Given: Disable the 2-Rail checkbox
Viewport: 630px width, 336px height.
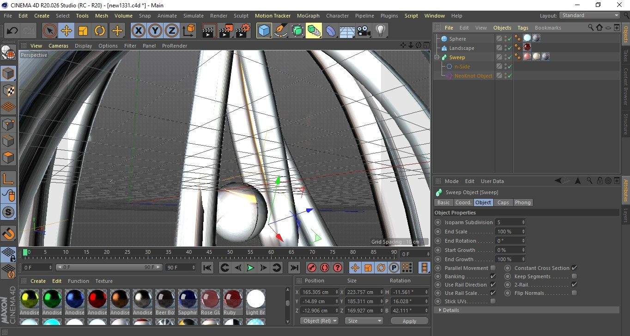Looking at the screenshot, I should click(574, 285).
